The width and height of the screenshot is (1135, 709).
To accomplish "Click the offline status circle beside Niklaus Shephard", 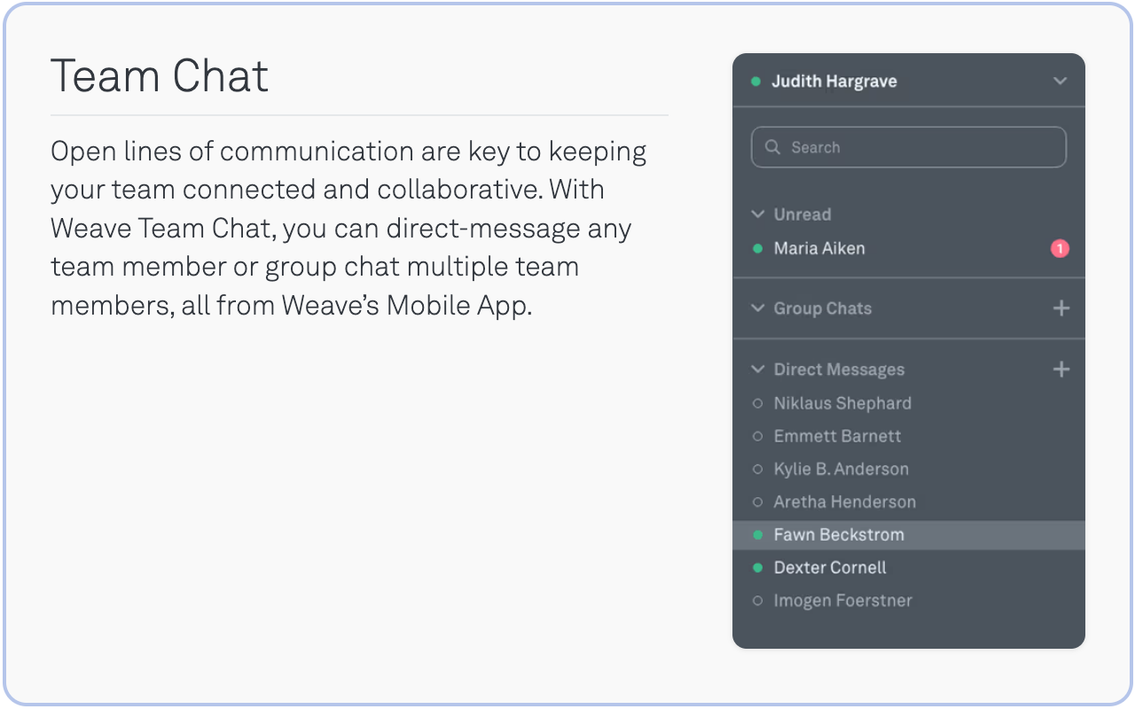I will pos(757,403).
